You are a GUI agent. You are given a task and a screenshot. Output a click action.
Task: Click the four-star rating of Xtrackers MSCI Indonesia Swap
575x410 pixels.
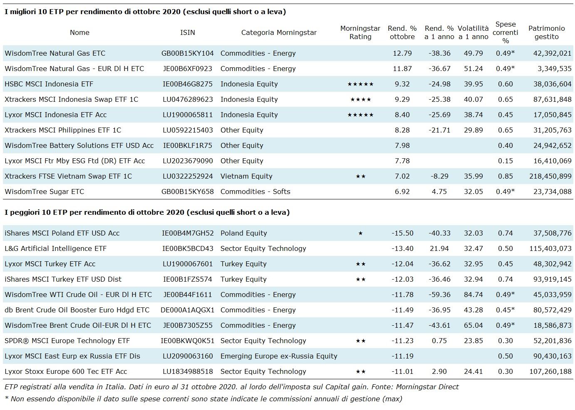tap(360, 100)
